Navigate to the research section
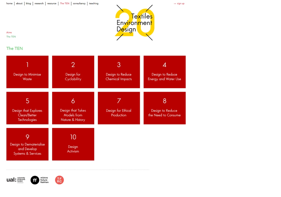281x197 pixels. [x=39, y=4]
